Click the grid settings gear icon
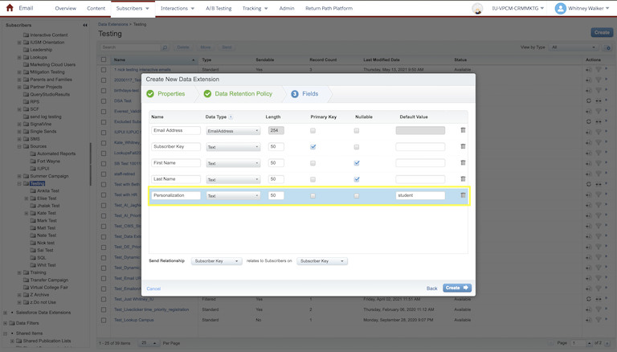 pyautogui.click(x=608, y=47)
